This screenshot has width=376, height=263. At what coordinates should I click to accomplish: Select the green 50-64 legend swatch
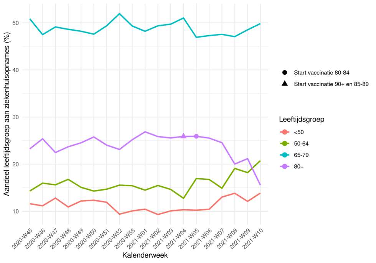(x=285, y=143)
